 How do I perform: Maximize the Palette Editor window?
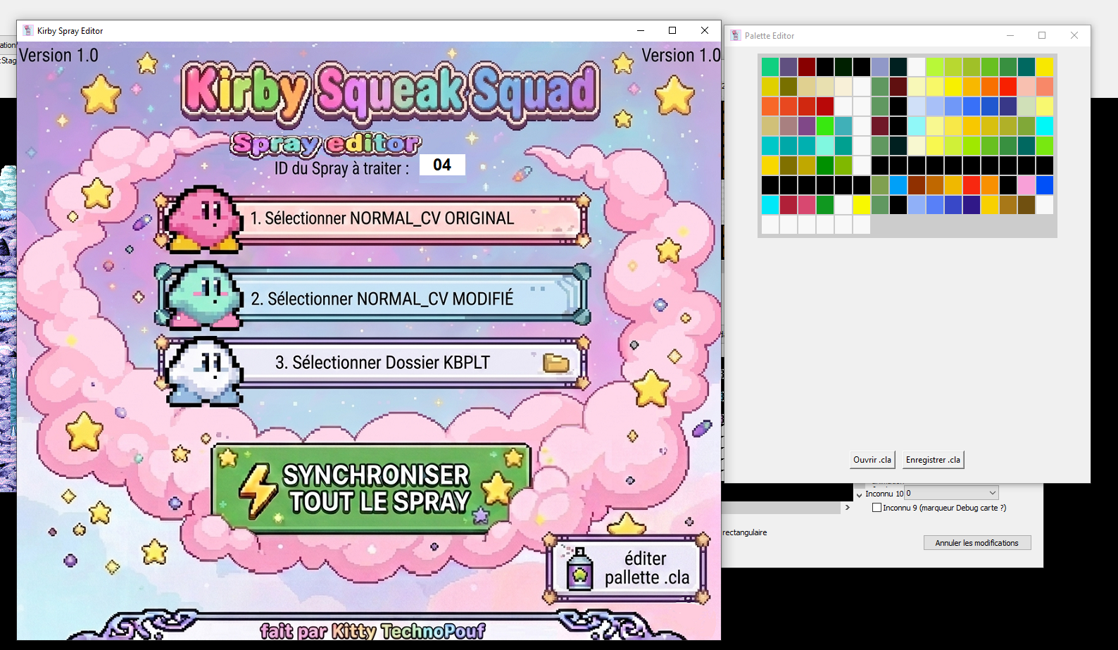[1042, 35]
